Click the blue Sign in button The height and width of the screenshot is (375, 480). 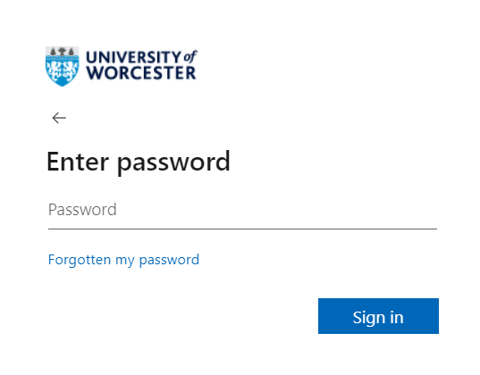click(x=378, y=316)
